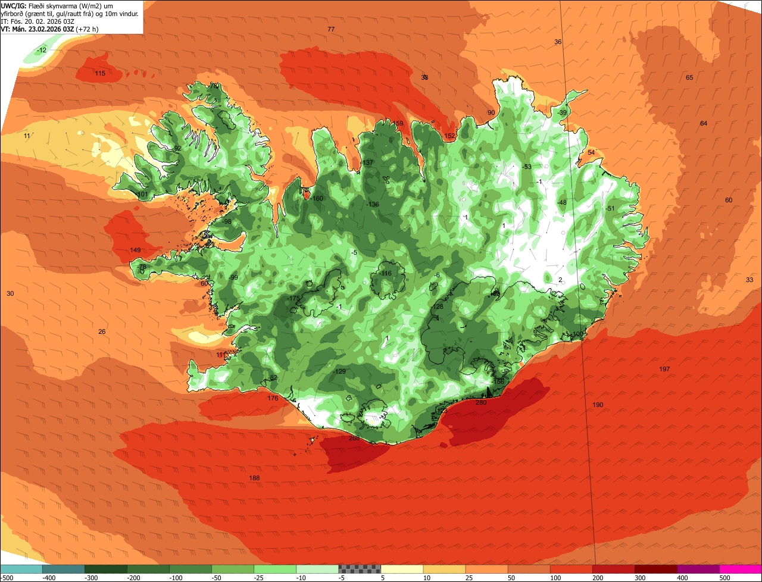Click the value -175 on the map
The image size is (762, 582).
(x=293, y=299)
